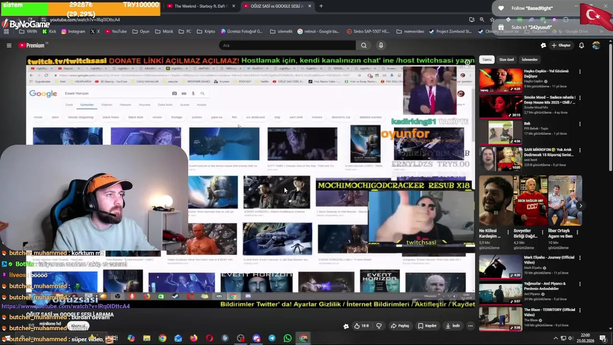Viewport: 613px width, 345px height.
Task: Open File Explorer from taskbar
Action: [x=147, y=338]
